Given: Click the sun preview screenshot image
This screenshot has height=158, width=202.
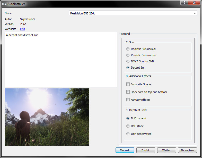Looking at the screenshot, I should pos(47,117).
